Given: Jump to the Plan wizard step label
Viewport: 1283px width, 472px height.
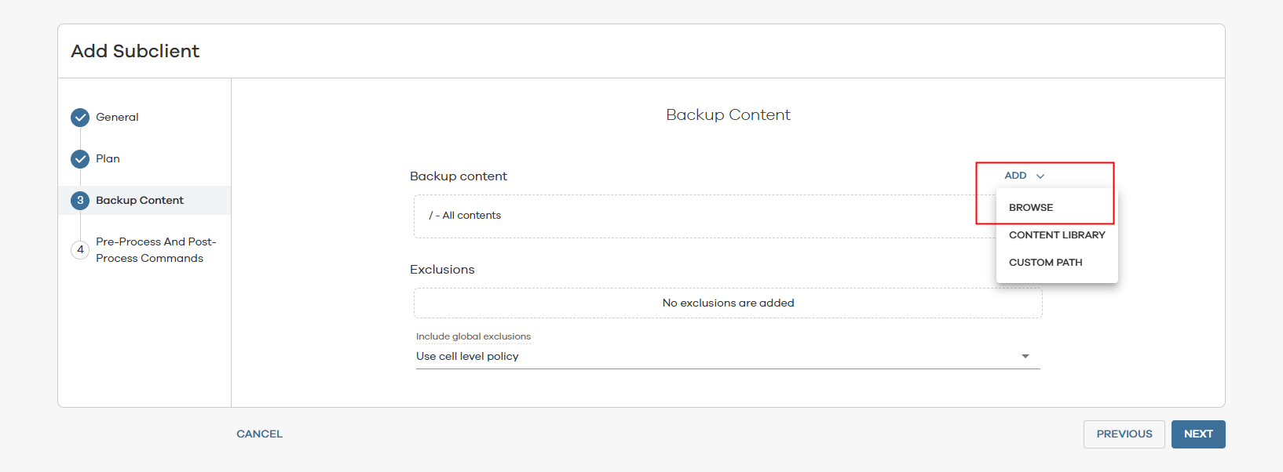Looking at the screenshot, I should 108,159.
